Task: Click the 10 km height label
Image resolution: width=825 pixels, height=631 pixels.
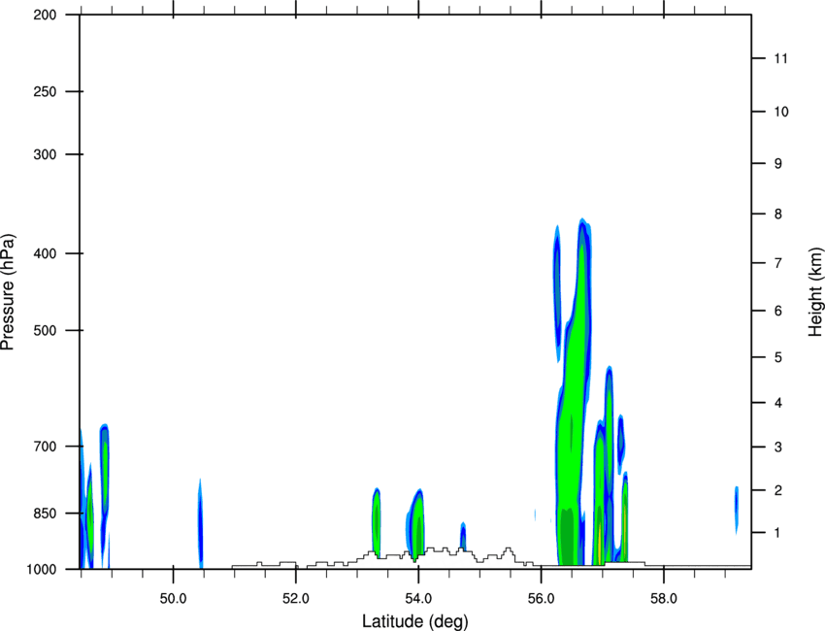Action: [781, 112]
